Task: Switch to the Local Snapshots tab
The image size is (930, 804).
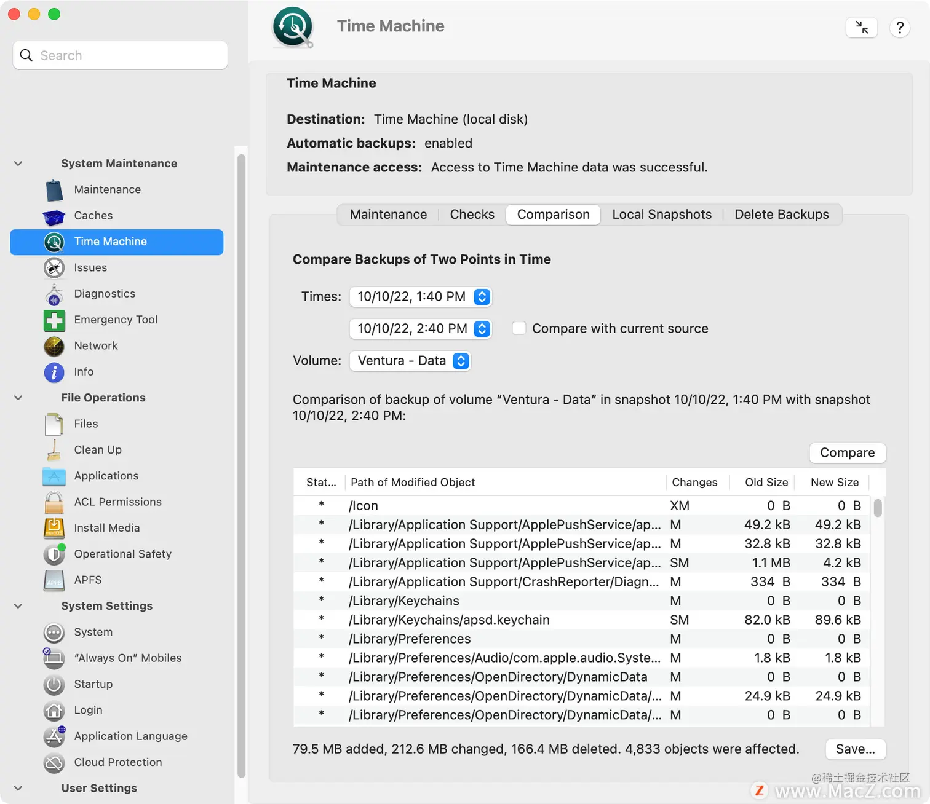Action: [662, 215]
